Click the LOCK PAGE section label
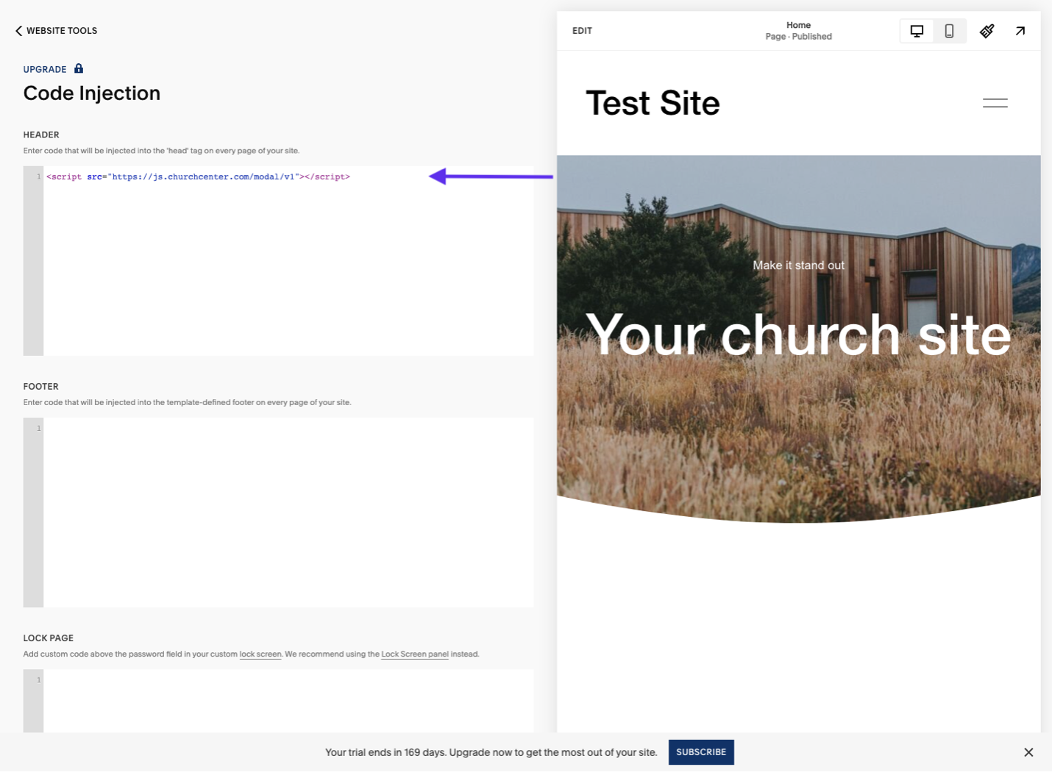The image size is (1052, 775). pos(49,637)
